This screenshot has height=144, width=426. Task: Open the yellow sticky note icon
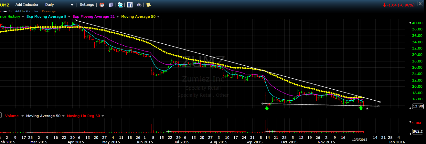(x=148, y=5)
